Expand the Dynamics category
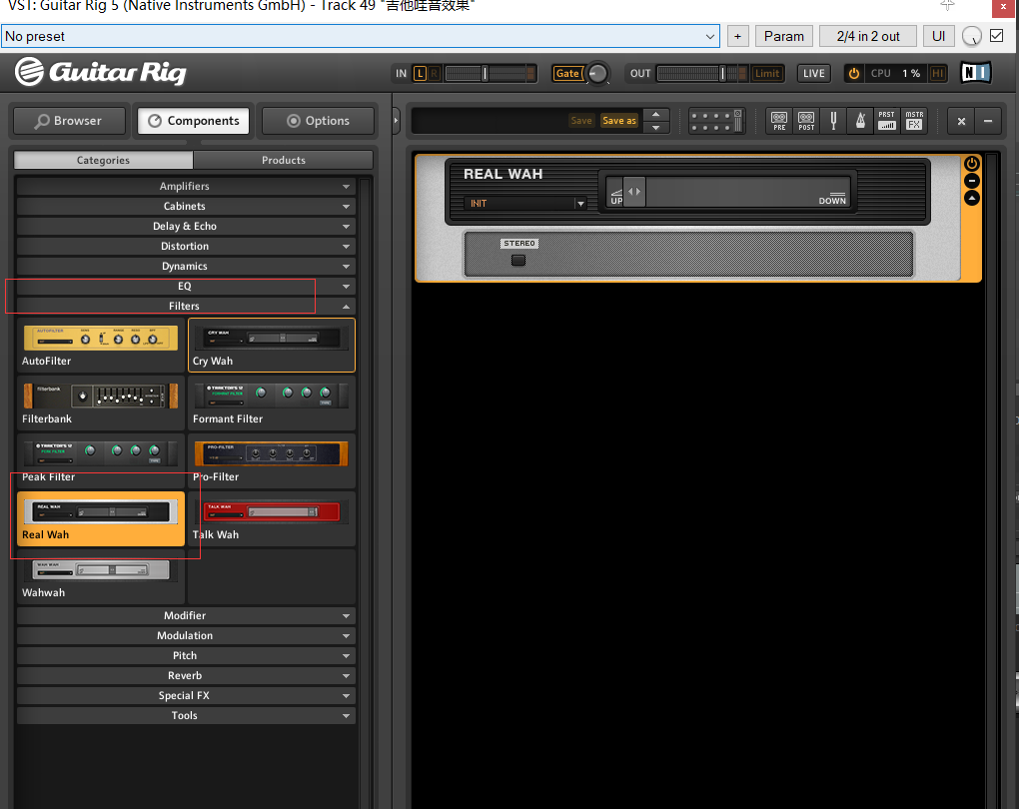1019x809 pixels. tap(185, 267)
